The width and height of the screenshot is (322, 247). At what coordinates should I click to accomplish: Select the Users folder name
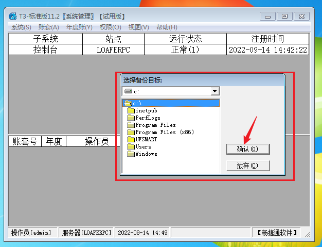point(144,146)
